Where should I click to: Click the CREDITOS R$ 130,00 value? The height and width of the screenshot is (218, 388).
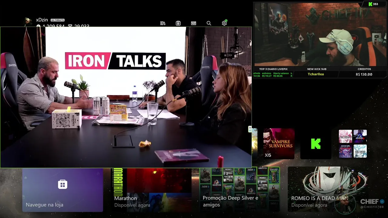tap(364, 74)
